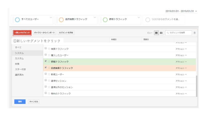Click the 購入したユーザー segment name
This screenshot has width=206, height=116.
click(x=60, y=55)
